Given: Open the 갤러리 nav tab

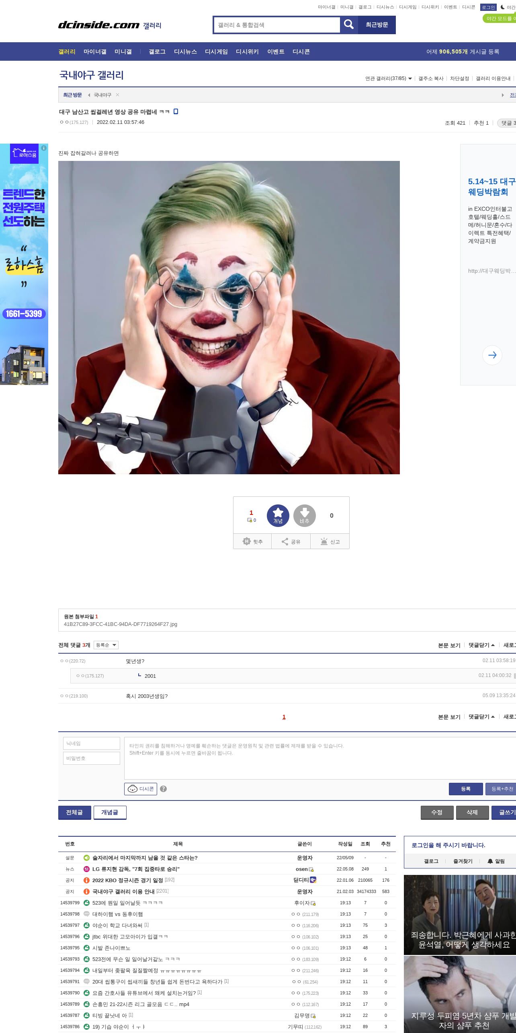Looking at the screenshot, I should pyautogui.click(x=67, y=51).
